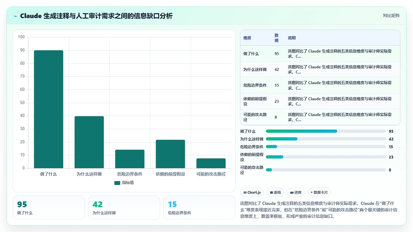413x232 pixels.
Task: Click the summary paragraph below the chips
Action: (319, 210)
